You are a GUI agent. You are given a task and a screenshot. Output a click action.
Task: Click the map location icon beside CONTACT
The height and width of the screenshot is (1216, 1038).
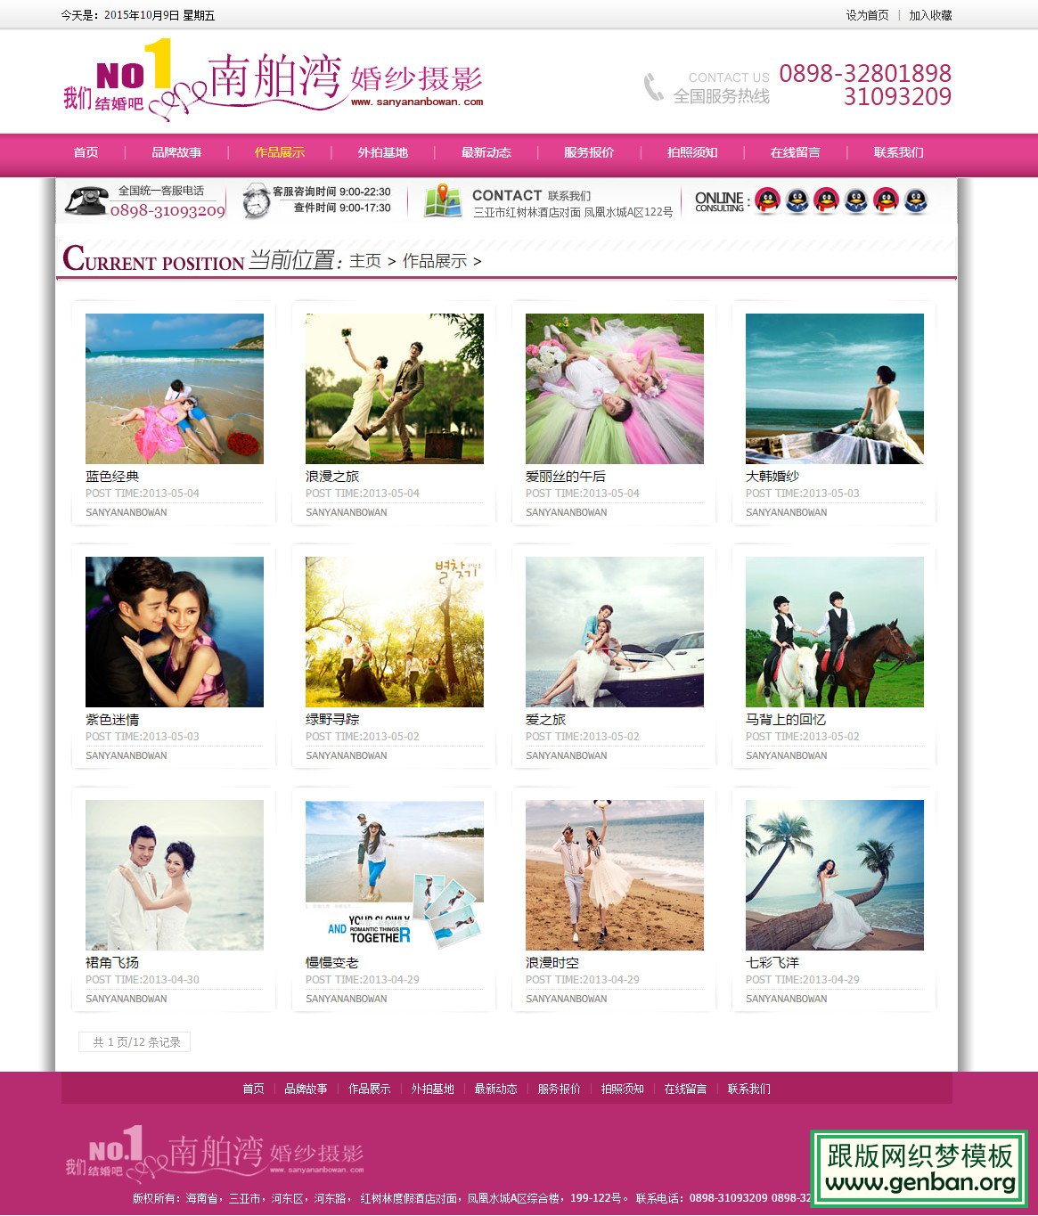(442, 201)
